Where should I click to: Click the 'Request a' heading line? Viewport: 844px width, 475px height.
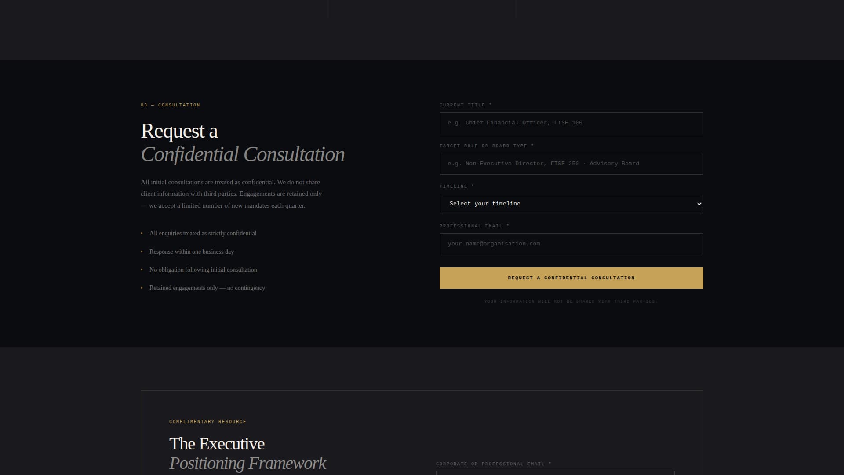(x=179, y=131)
